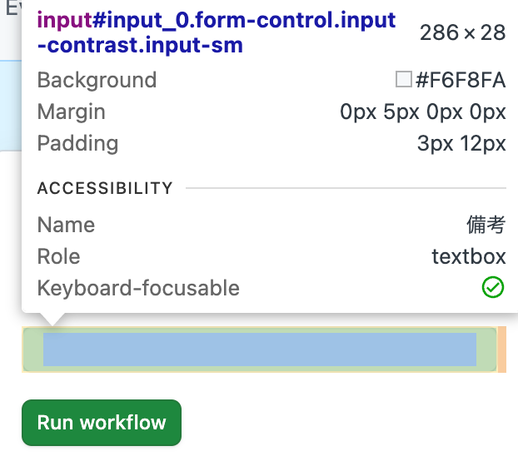Click the 備考 accessible name value
This screenshot has width=518, height=471.
(486, 225)
